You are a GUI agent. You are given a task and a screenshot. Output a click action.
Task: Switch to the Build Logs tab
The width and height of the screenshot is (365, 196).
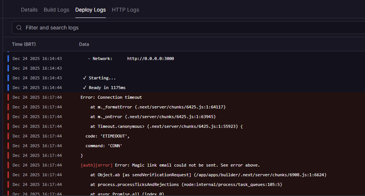pyautogui.click(x=56, y=10)
